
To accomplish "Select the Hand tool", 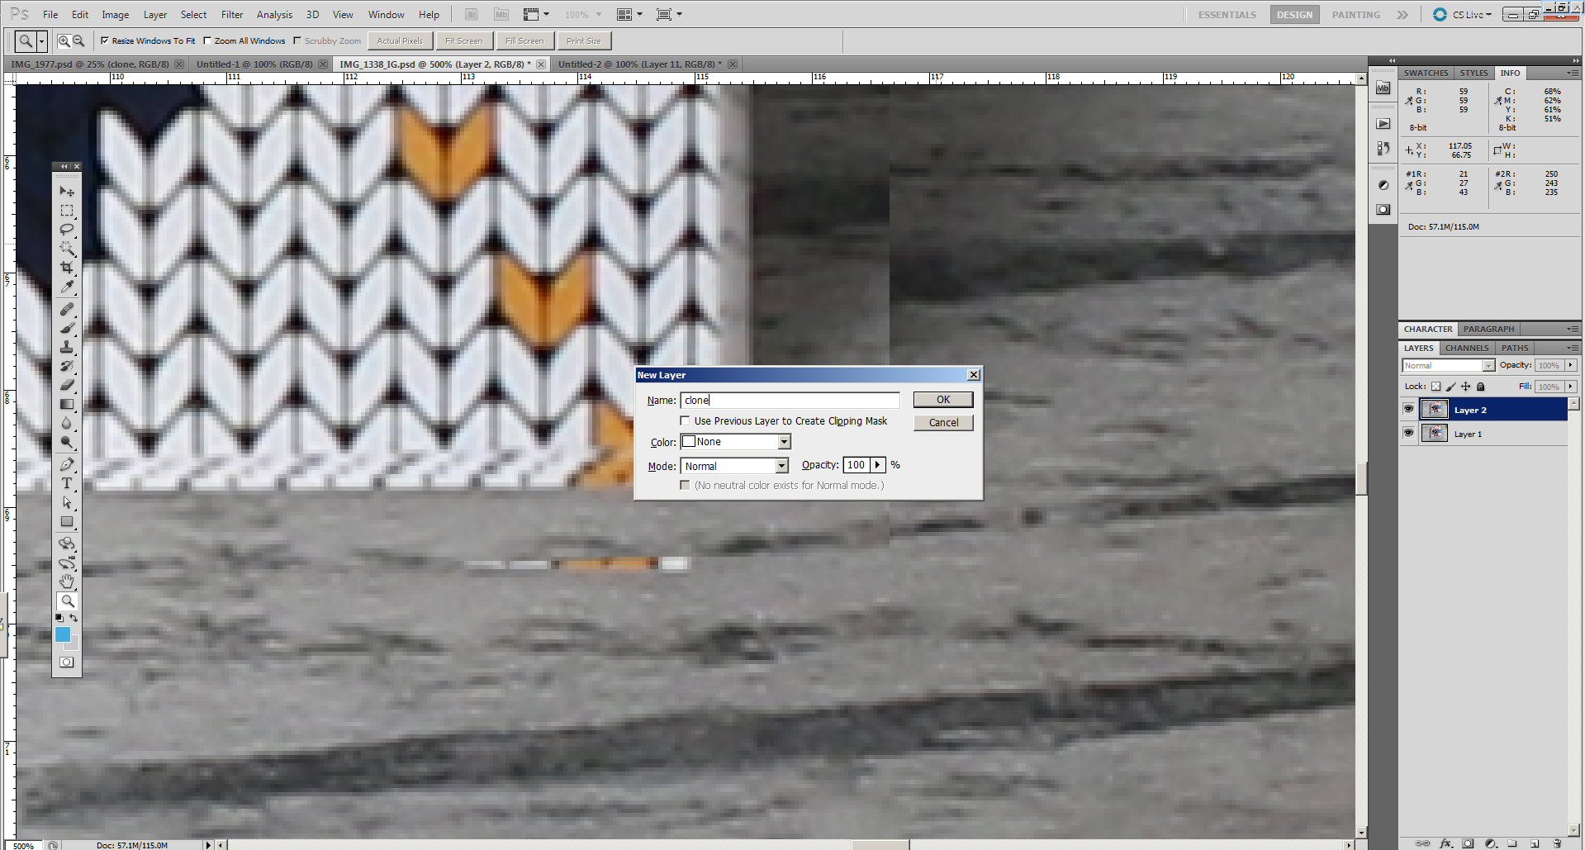I will click(67, 582).
